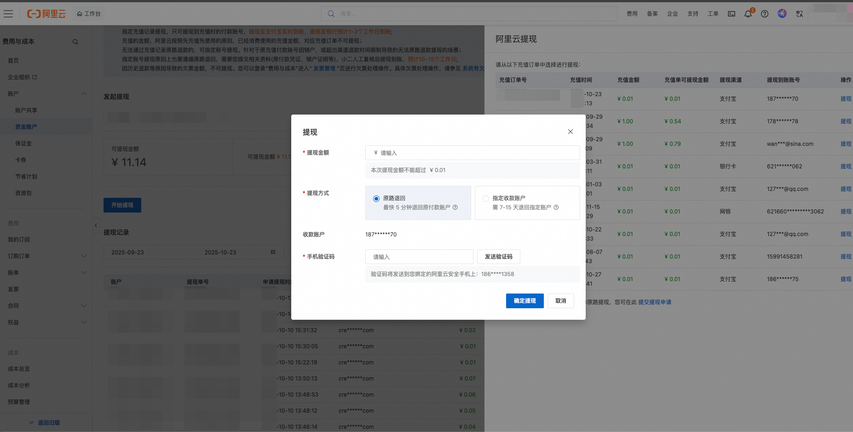Image resolution: width=853 pixels, height=432 pixels.
Task: Open the Cloud Shell terminal icon
Action: (x=732, y=14)
